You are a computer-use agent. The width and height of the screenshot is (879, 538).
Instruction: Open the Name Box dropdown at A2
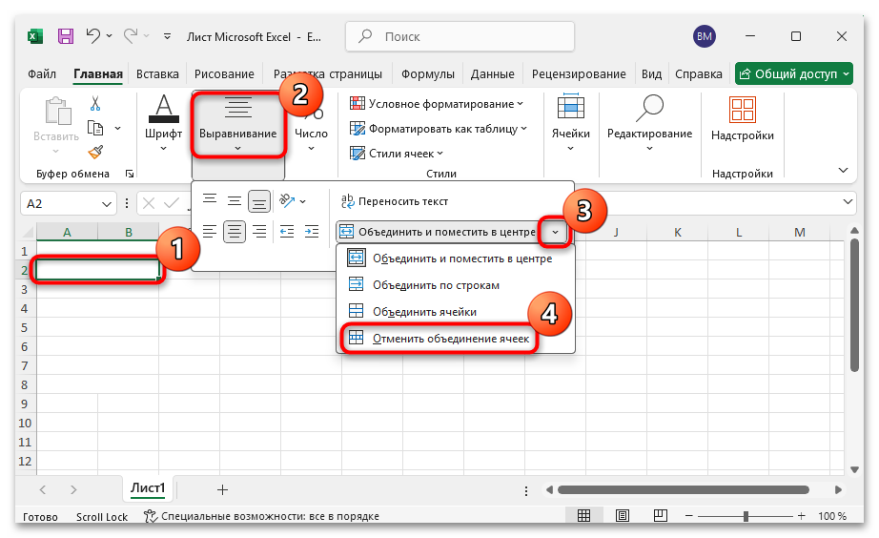tap(107, 203)
